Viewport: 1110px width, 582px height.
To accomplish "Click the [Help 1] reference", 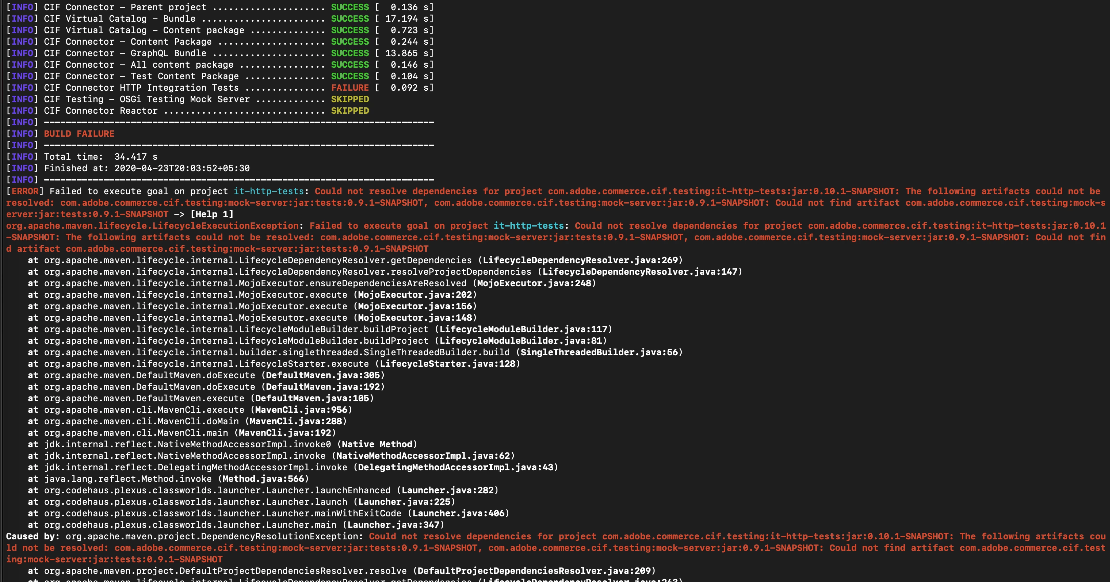I will 212,214.
